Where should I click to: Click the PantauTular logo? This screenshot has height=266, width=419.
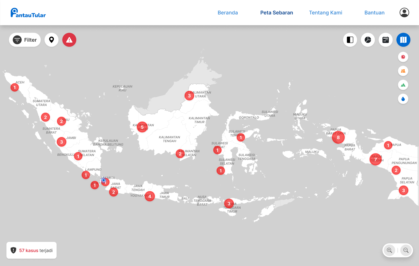tap(28, 13)
